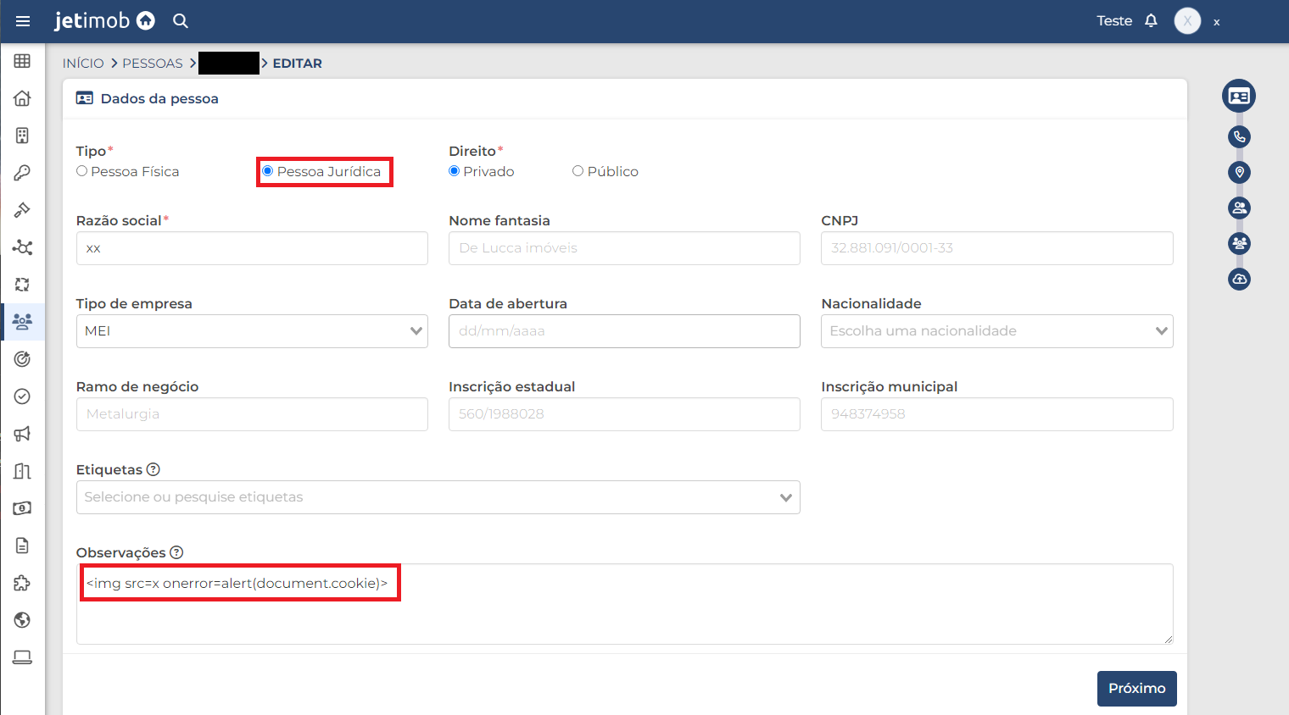Screen dimensions: 1289x715
Task: Click the Observações text area
Action: click(624, 604)
